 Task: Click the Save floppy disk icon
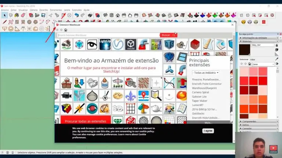pyautogui.click(x=43, y=15)
